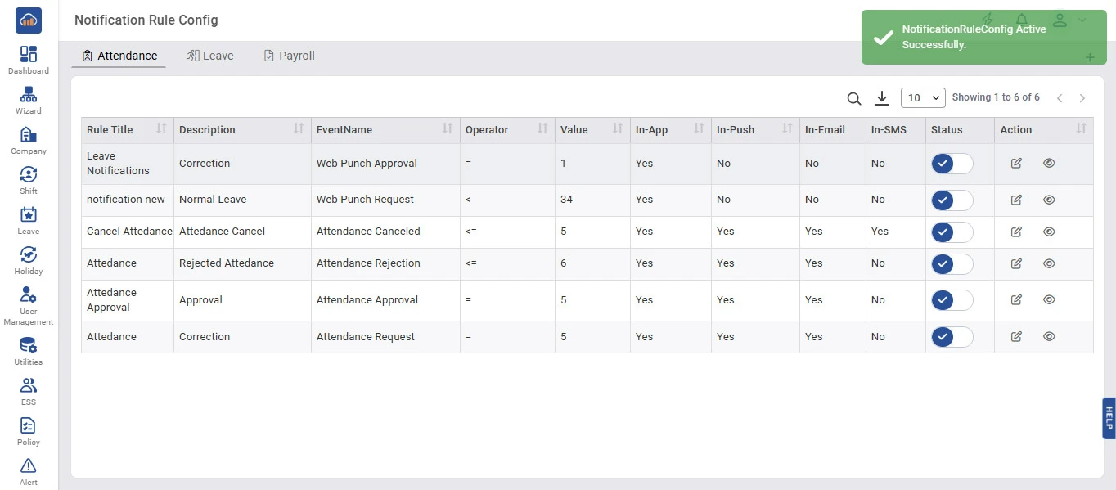
Task: Switch to the Leave tab
Action: [x=210, y=56]
